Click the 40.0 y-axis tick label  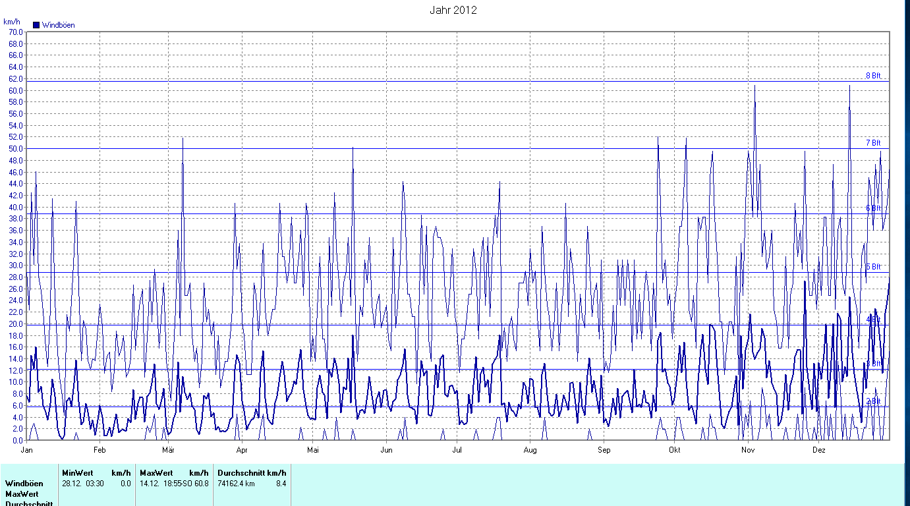pos(16,207)
